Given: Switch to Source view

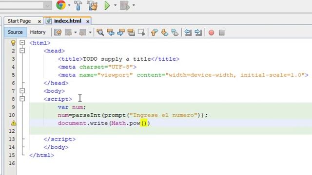Looking at the screenshot, I should pos(15,32).
